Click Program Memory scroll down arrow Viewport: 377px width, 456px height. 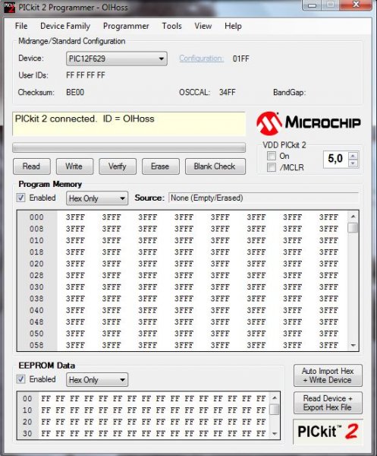pyautogui.click(x=353, y=345)
